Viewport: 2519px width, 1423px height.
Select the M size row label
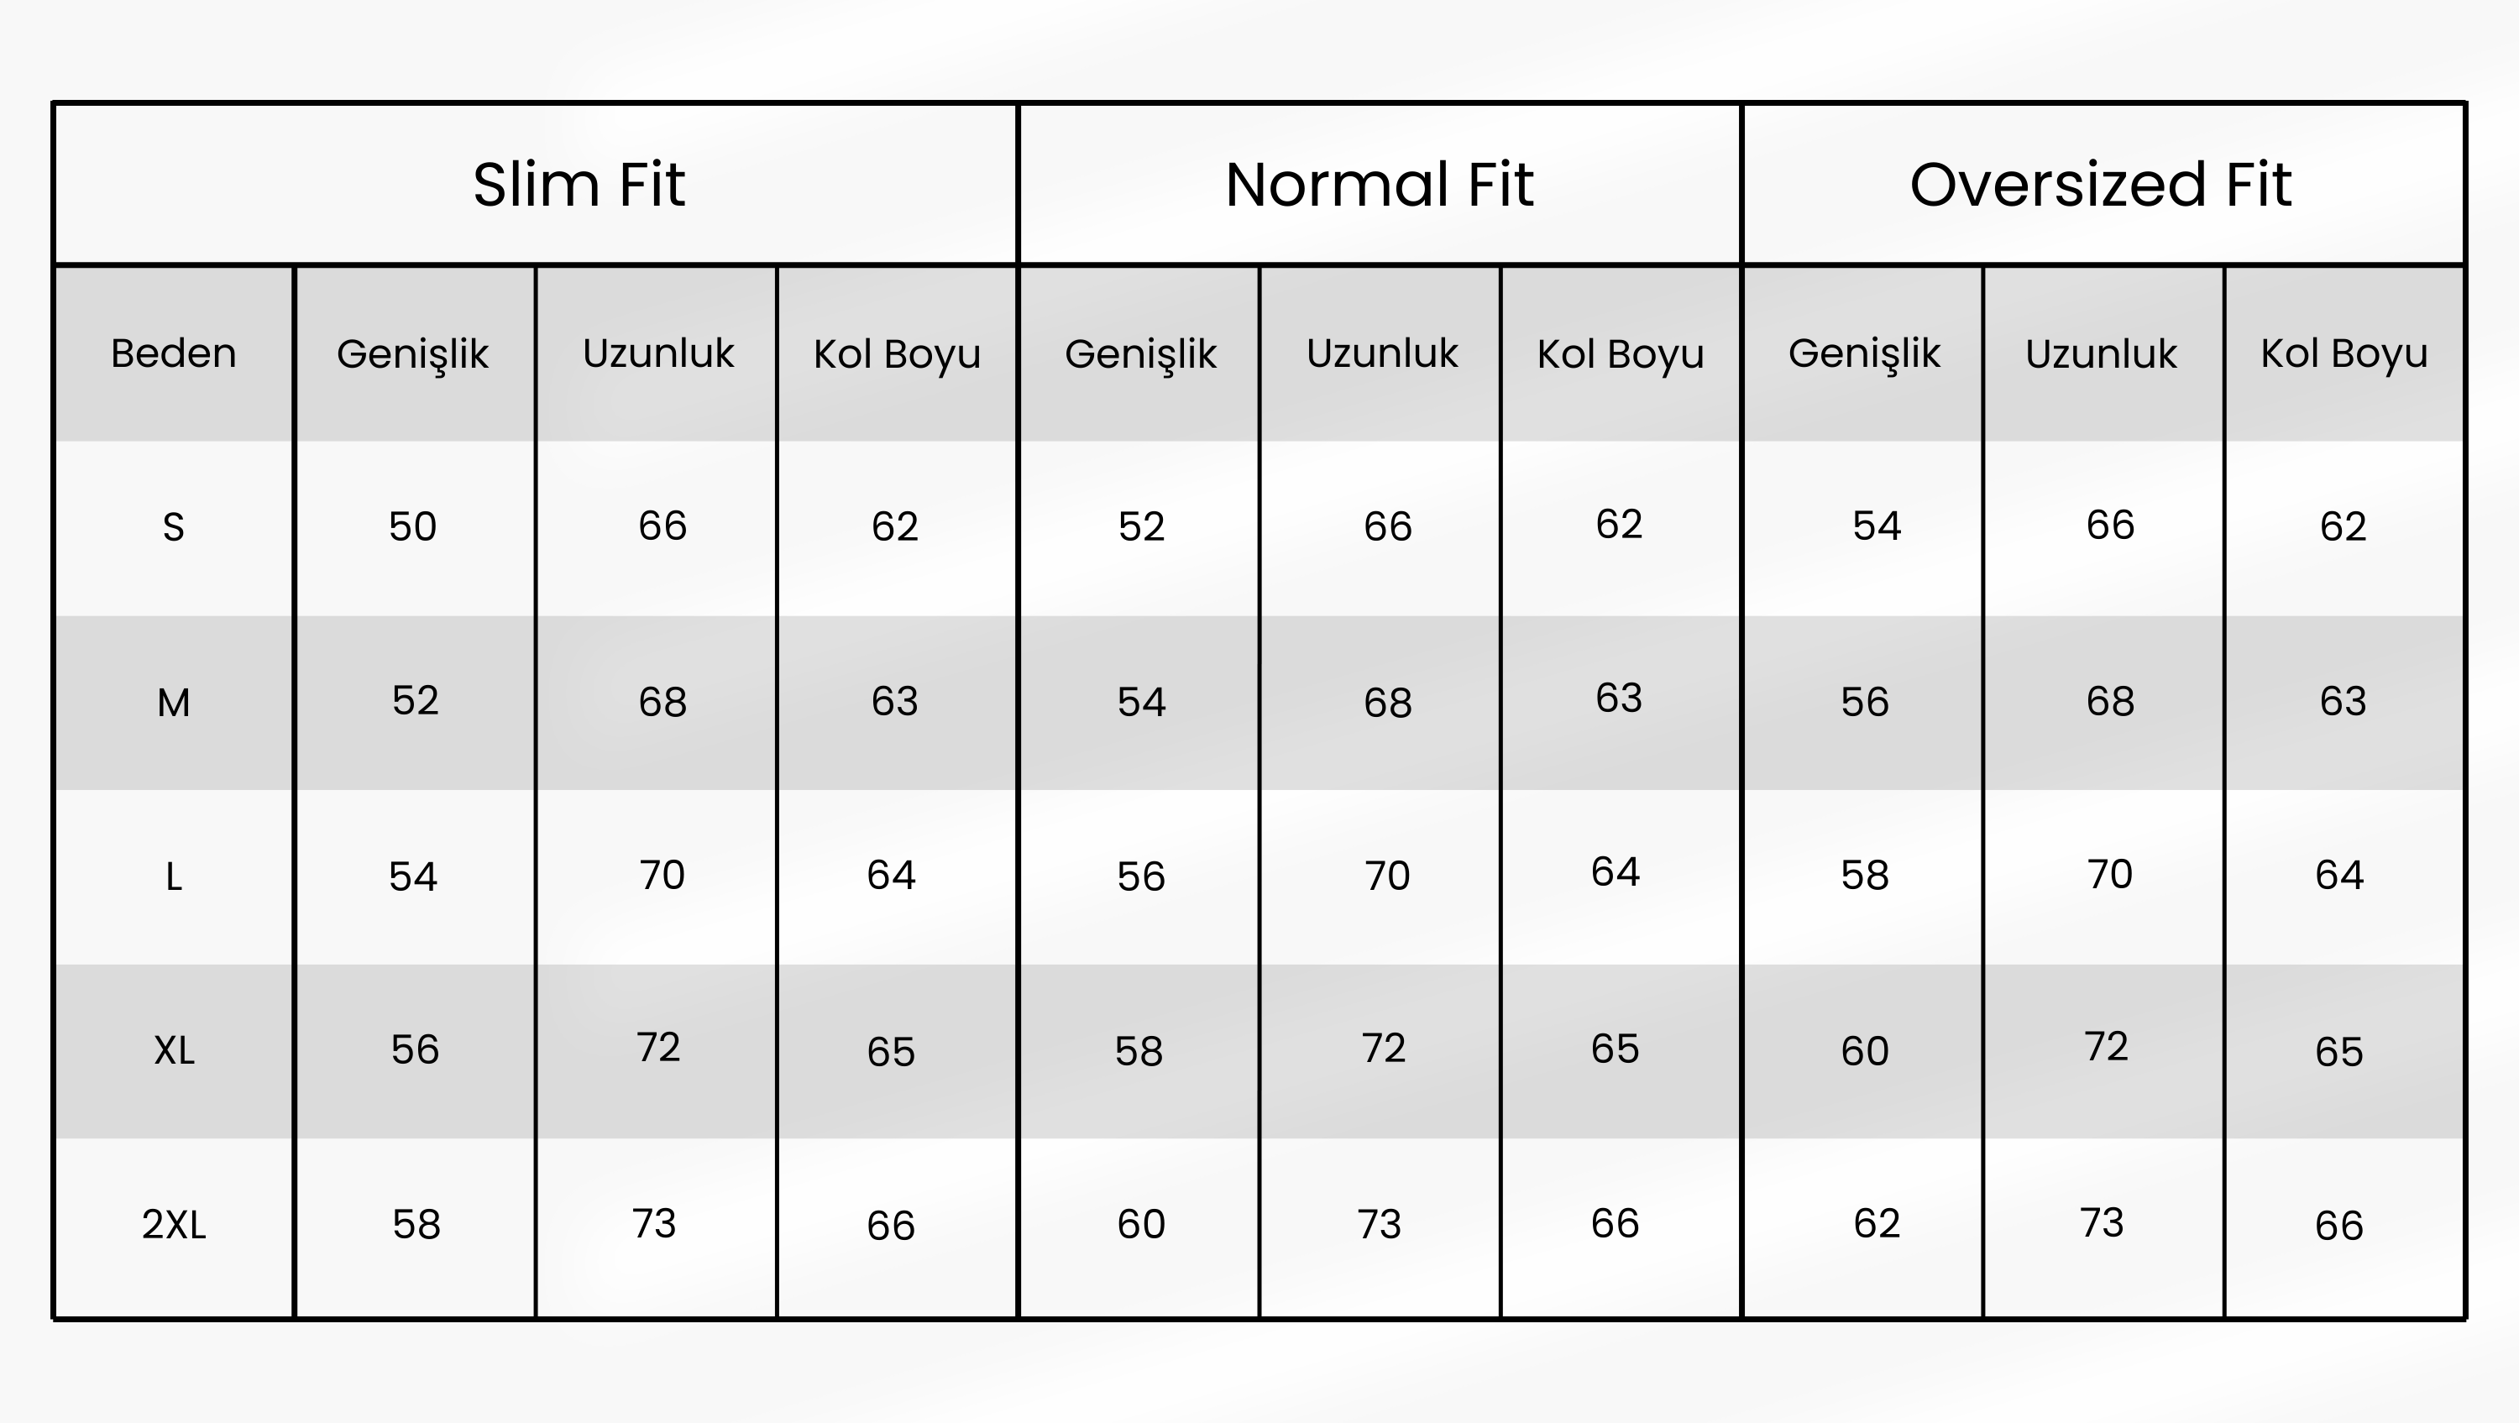click(x=173, y=702)
